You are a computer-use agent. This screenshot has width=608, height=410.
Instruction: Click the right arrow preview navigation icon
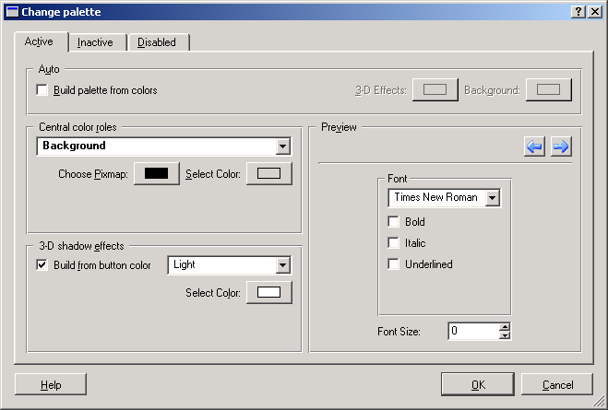[x=561, y=146]
